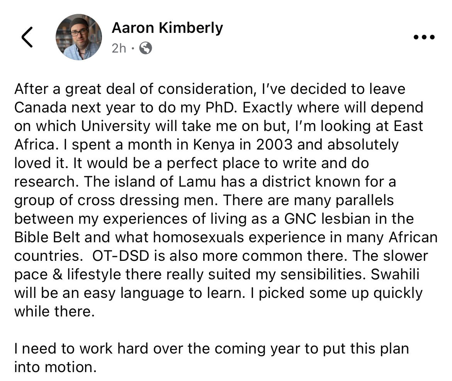Click the line starting 'After a great deal'
452x381 pixels.
coord(210,89)
